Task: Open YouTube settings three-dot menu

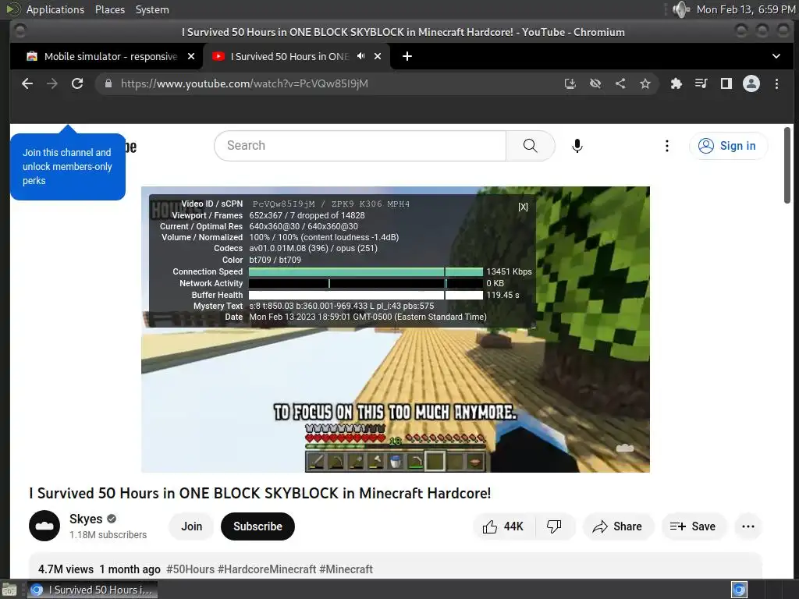Action: tap(666, 146)
